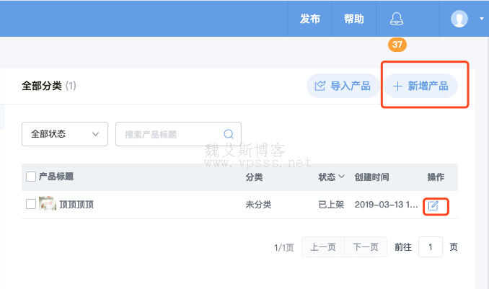Click the notification bell icon
489x289 pixels.
tap(397, 19)
